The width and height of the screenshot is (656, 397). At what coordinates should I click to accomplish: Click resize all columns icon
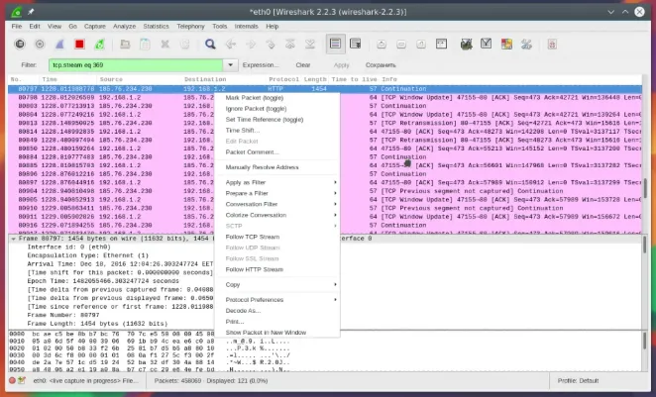pyautogui.click(x=441, y=44)
